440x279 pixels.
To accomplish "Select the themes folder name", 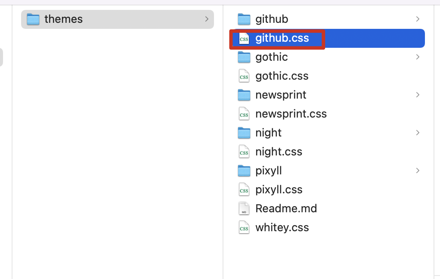I will (x=64, y=19).
